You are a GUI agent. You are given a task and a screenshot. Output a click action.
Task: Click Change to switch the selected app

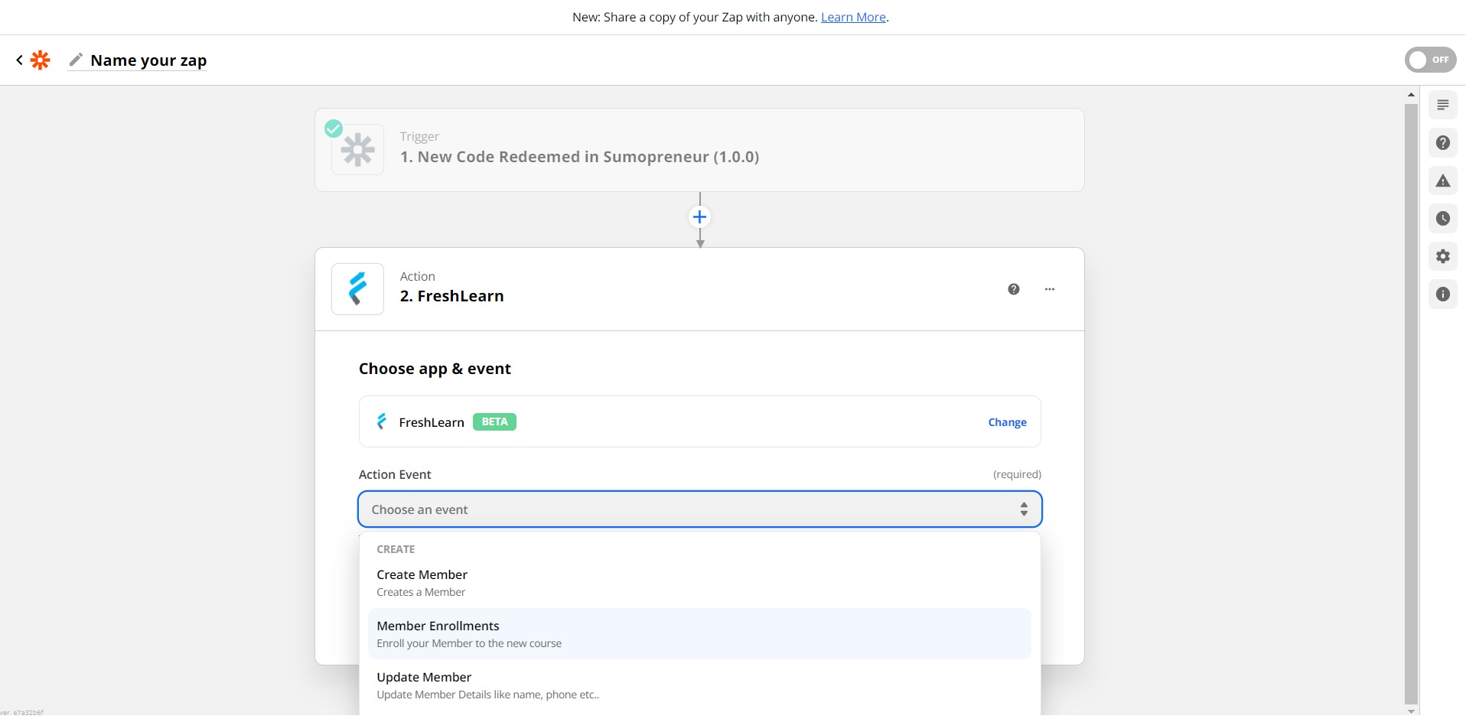(1007, 422)
